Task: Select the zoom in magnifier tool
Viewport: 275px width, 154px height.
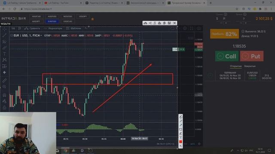Action: [x=5, y=86]
